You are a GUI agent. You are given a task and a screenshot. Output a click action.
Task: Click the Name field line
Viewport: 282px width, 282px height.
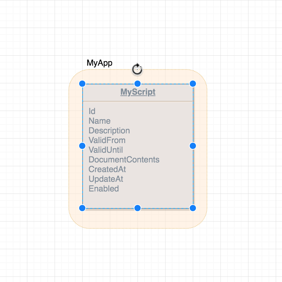pos(100,121)
